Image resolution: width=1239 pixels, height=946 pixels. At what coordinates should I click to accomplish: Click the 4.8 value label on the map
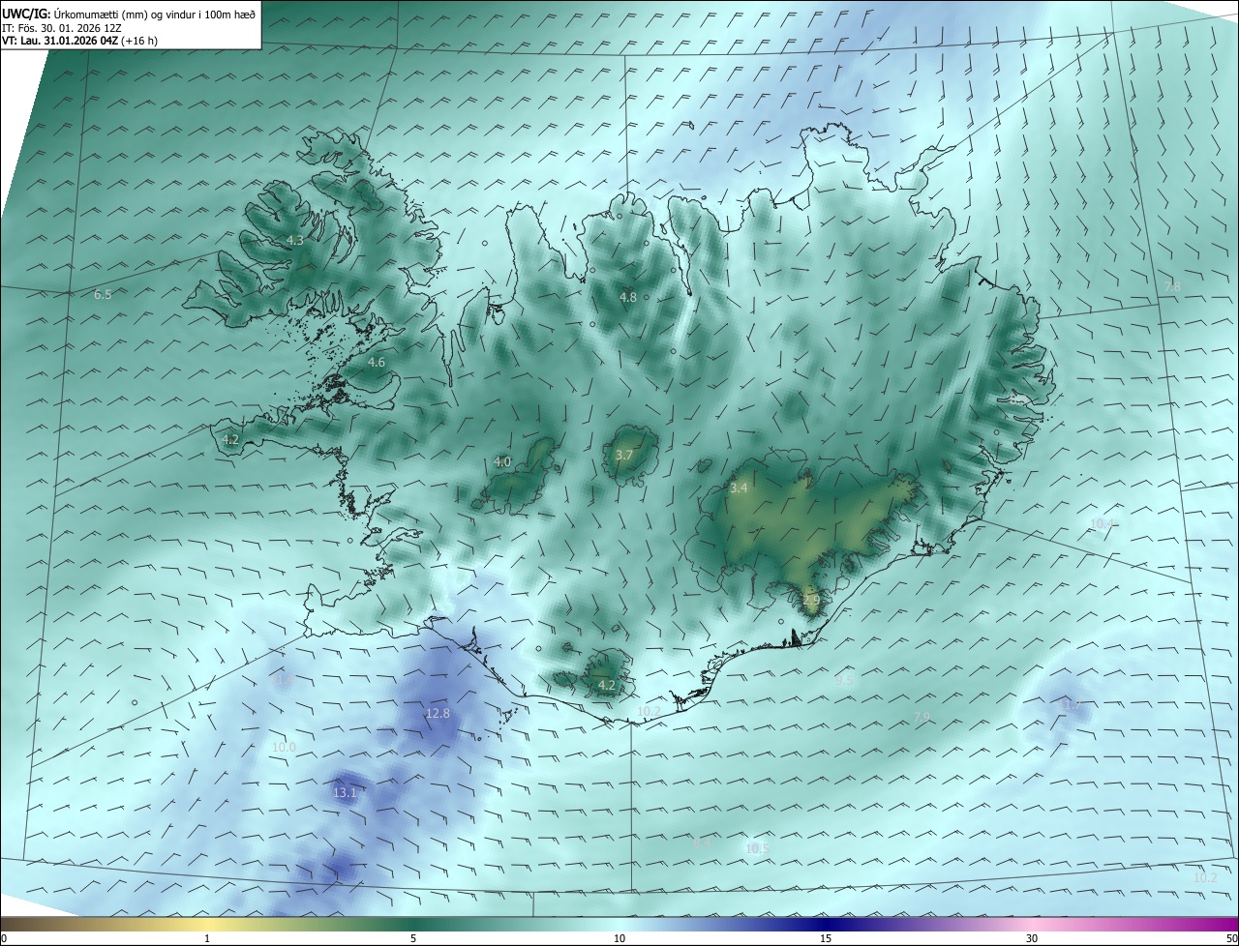[628, 298]
